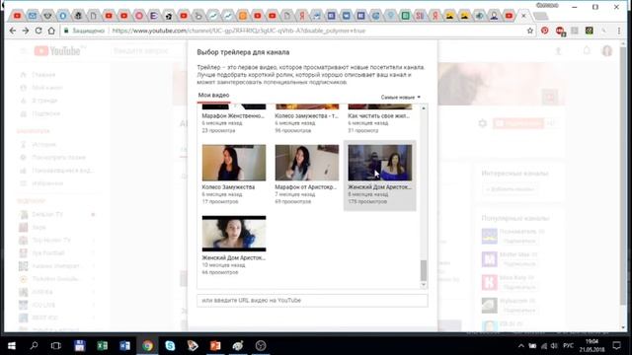
Task: Open the Pinterest extension icon
Action: tap(544, 31)
